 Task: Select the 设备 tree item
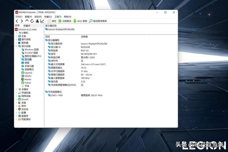(x=22, y=103)
